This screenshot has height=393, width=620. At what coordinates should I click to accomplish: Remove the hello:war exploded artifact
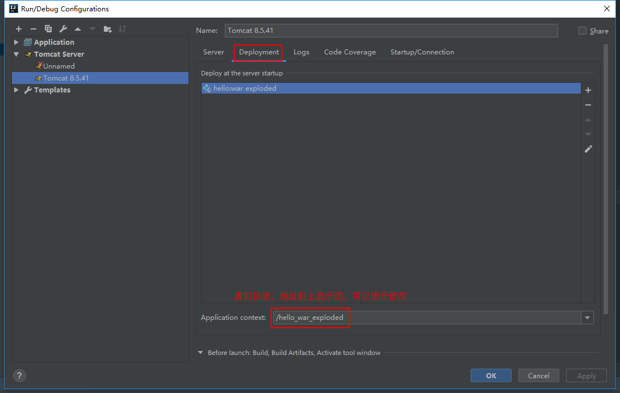point(588,105)
